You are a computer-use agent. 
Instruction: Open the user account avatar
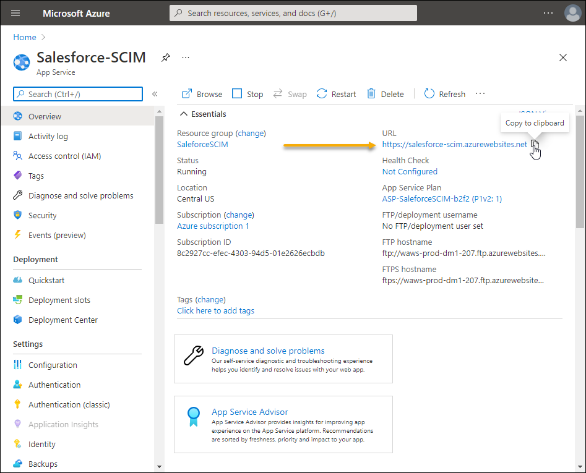point(572,13)
